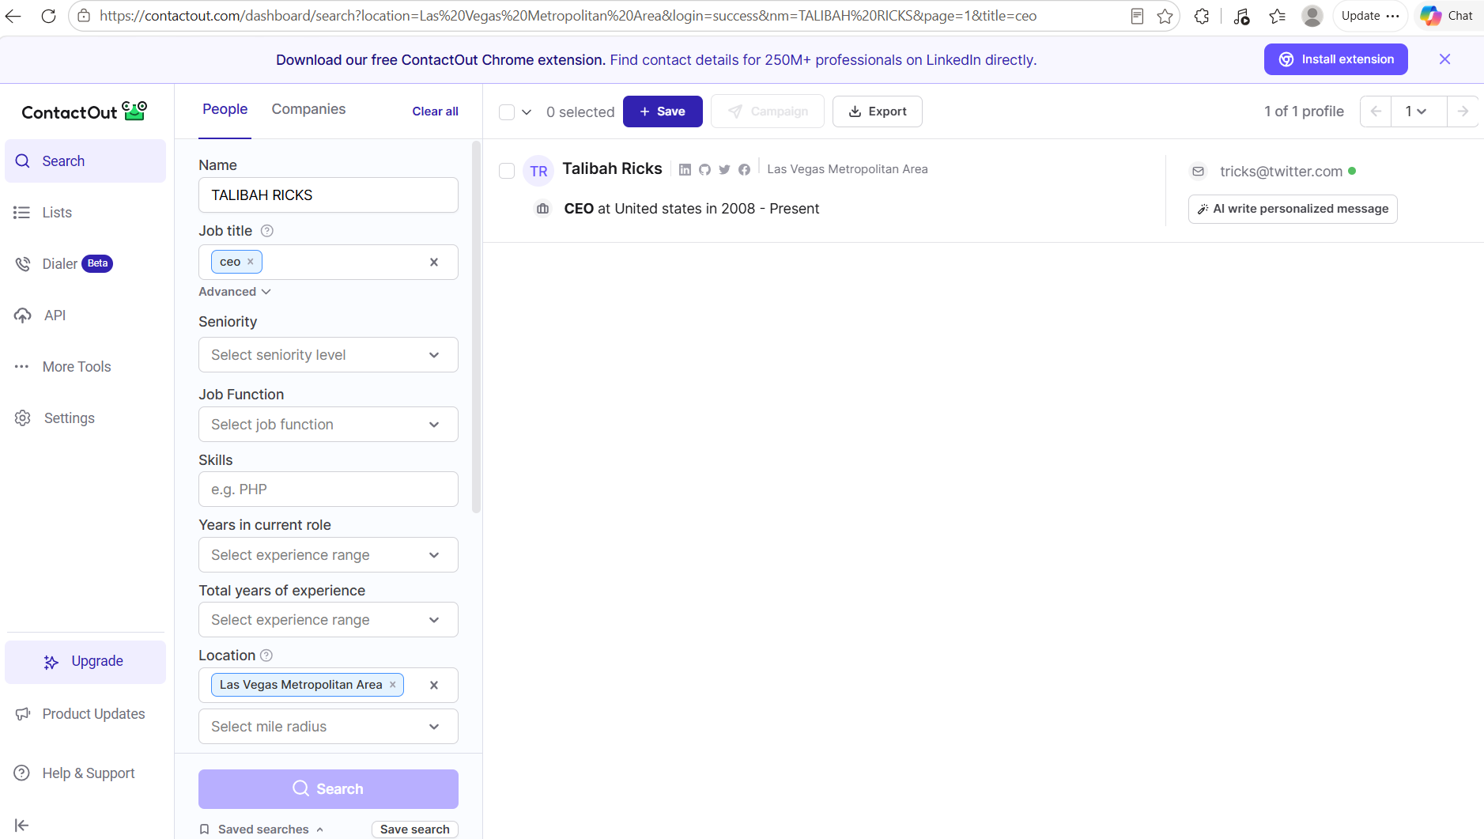1484x839 pixels.
Task: Open Talibah Ricks' Twitter profile icon
Action: click(x=724, y=169)
